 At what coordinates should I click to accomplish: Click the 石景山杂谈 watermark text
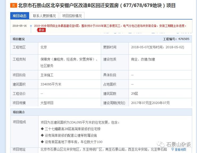click(x=178, y=144)
